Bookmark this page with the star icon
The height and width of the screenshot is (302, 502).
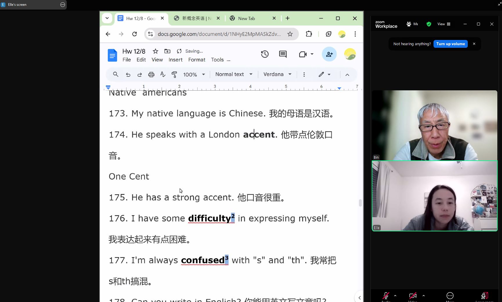(290, 34)
